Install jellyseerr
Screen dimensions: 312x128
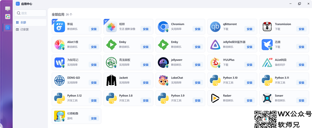(x=198, y=65)
